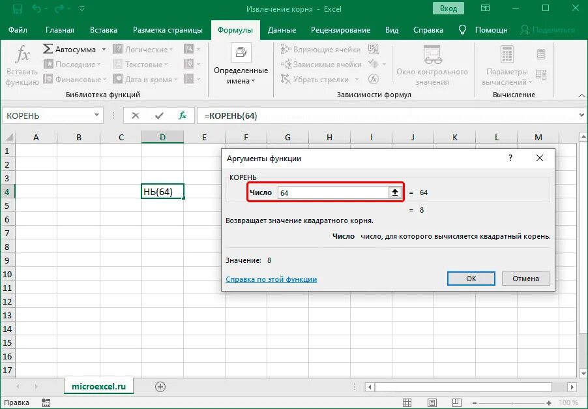Click the 100 % zoom level
This screenshot has height=409, width=588.
tap(568, 402)
